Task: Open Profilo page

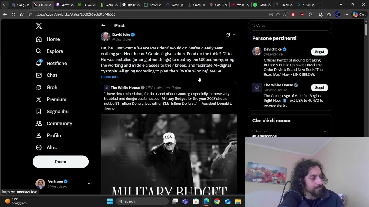Action: (x=48, y=135)
